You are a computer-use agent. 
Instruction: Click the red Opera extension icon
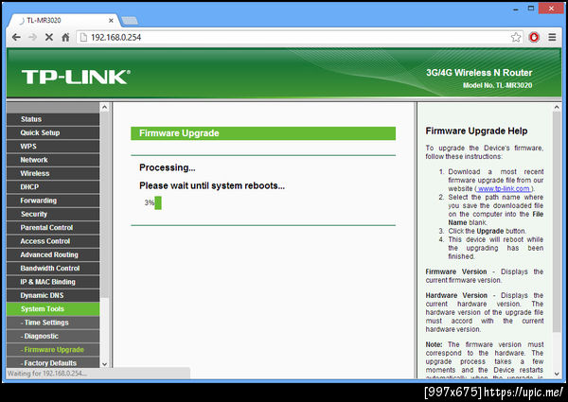[534, 37]
